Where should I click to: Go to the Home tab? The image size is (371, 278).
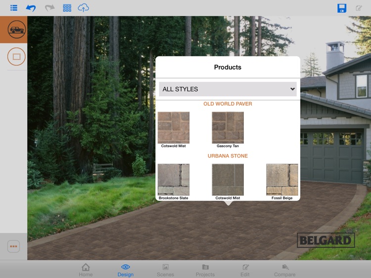point(86,270)
